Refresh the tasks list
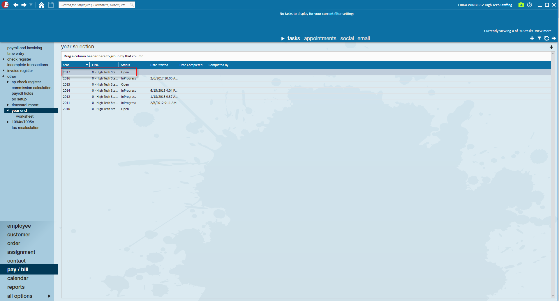 546,38
